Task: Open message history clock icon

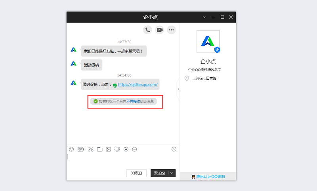Action: point(174,149)
